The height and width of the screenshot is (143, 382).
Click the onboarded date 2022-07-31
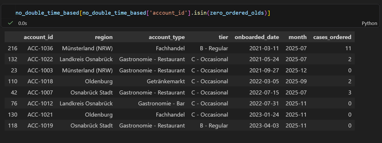point(264,103)
